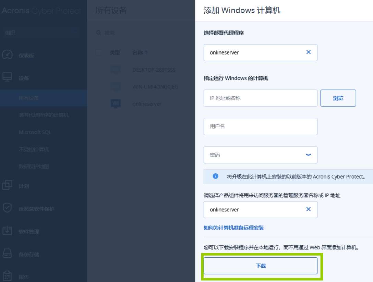Open the 选择部署代理程序 onlineserver combo box
The width and height of the screenshot is (373, 282).
click(x=261, y=52)
